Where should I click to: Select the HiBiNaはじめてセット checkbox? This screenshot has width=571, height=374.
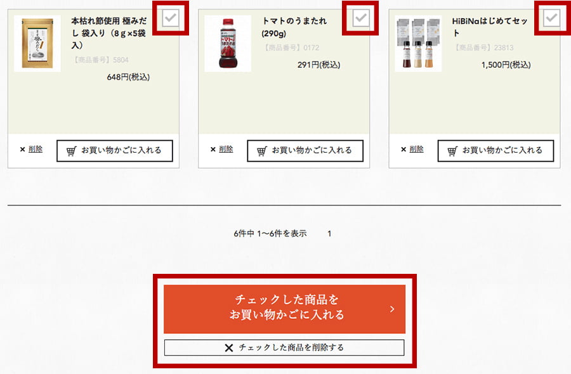[x=552, y=18]
